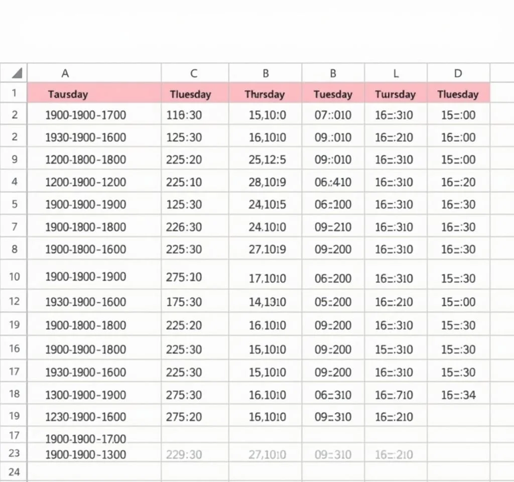Select column A header

(65, 73)
